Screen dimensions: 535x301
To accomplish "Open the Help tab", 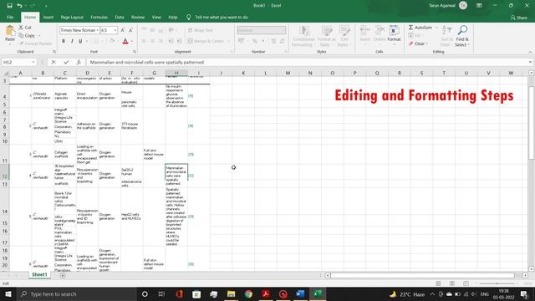I will 173,17.
